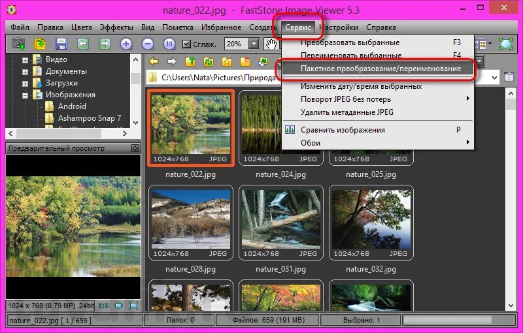The height and width of the screenshot is (333, 523).
Task: Open the Эффекты menu
Action: coord(116,27)
